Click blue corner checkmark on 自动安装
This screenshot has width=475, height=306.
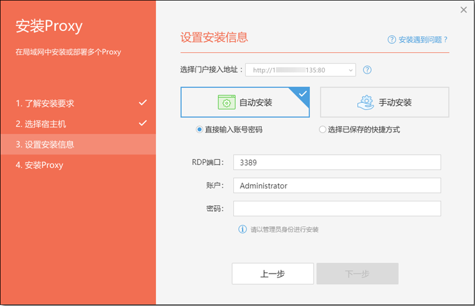coord(303,93)
